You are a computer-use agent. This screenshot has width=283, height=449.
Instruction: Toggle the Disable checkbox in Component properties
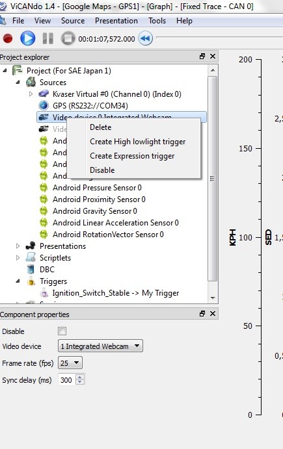[62, 331]
